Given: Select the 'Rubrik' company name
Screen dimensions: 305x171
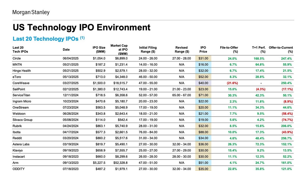Looking at the screenshot, I should pyautogui.click(x=17, y=126).
